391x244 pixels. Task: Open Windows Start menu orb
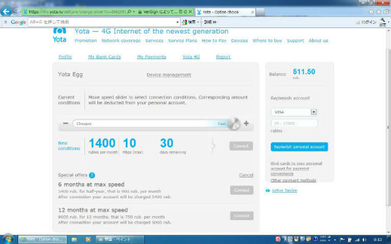coord(9,239)
